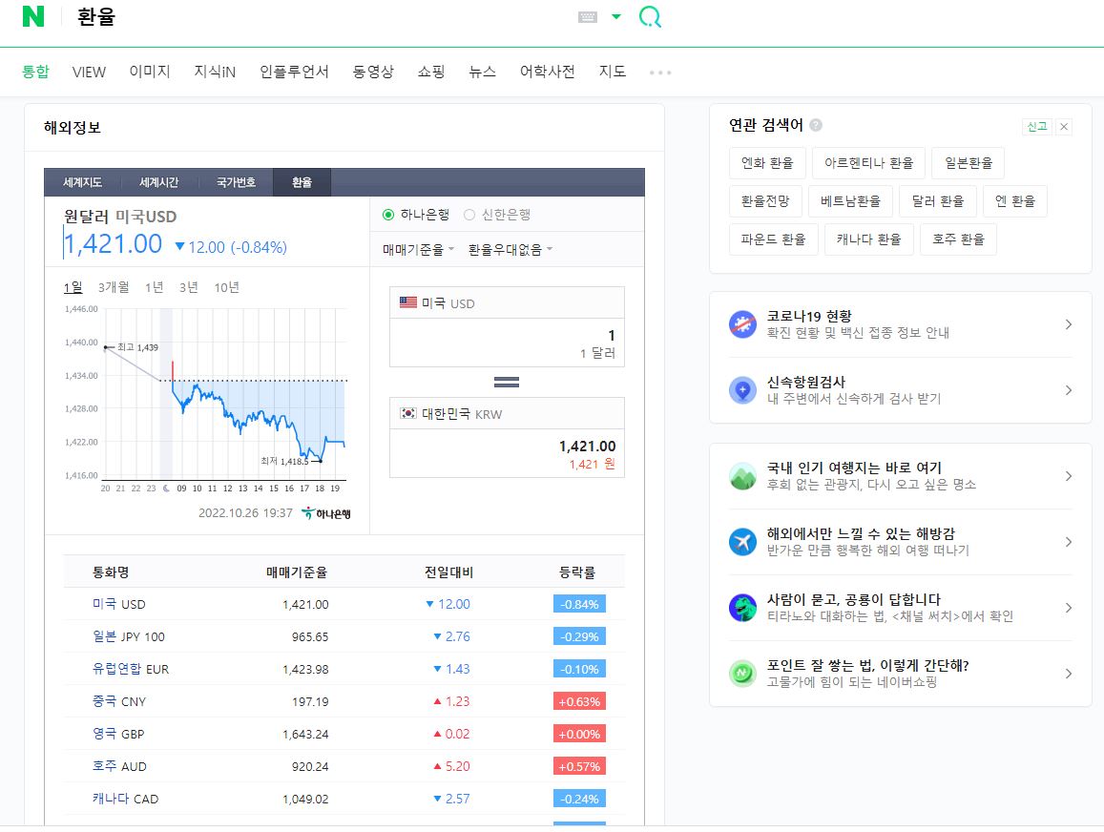Search related term 파운드 환율
Viewport: 1104px width, 832px height.
coord(773,239)
